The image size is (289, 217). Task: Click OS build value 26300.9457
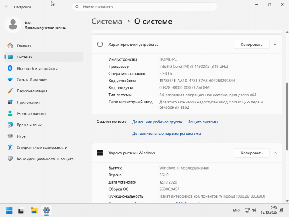[169, 189]
